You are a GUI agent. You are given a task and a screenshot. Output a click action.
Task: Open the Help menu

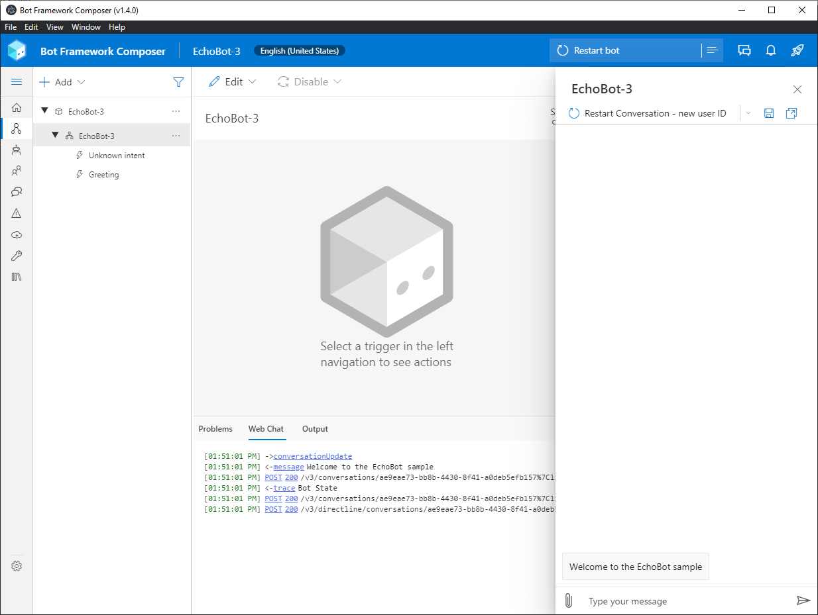[x=117, y=27]
